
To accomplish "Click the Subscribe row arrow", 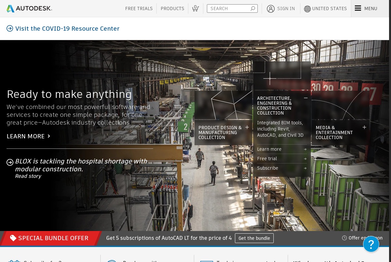I will click(x=305, y=168).
